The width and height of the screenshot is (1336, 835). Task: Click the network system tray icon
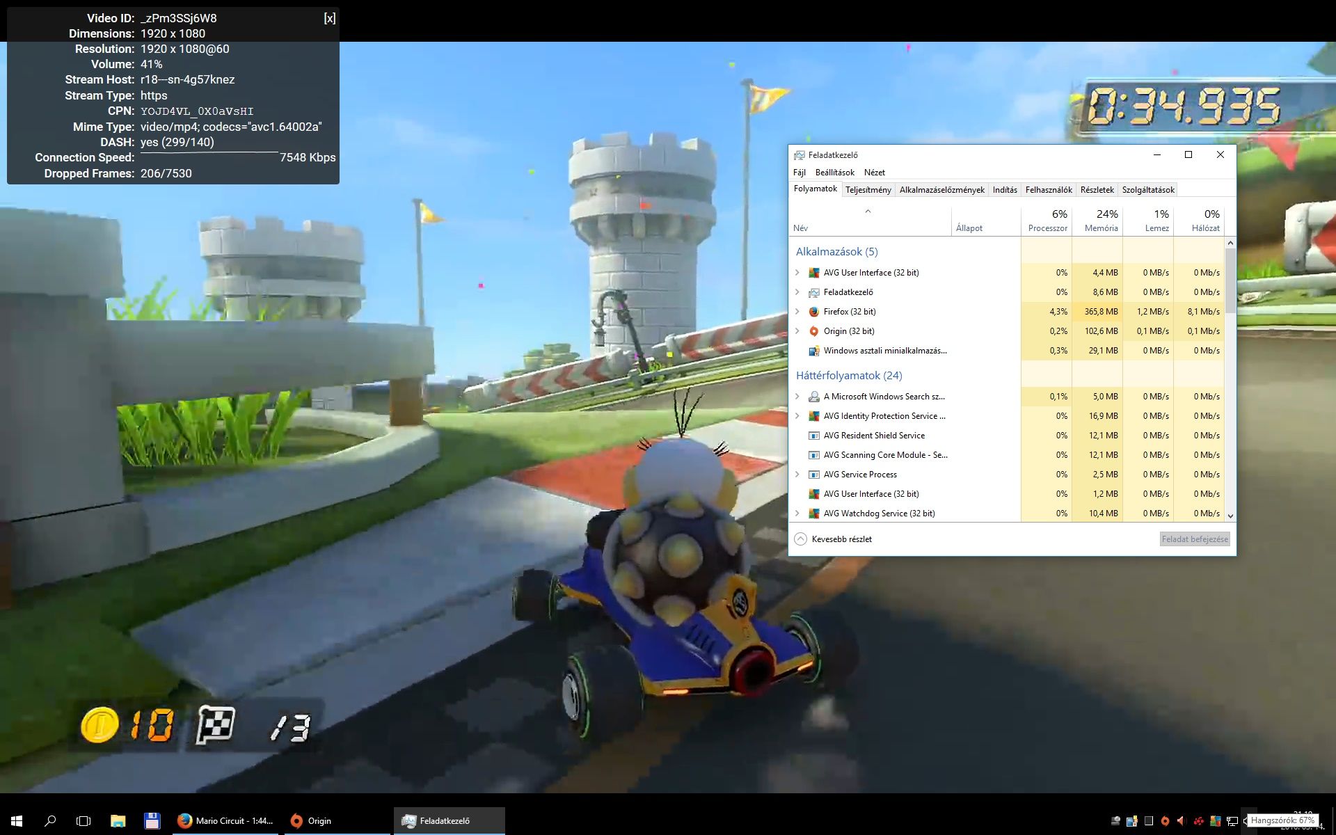click(x=1232, y=821)
